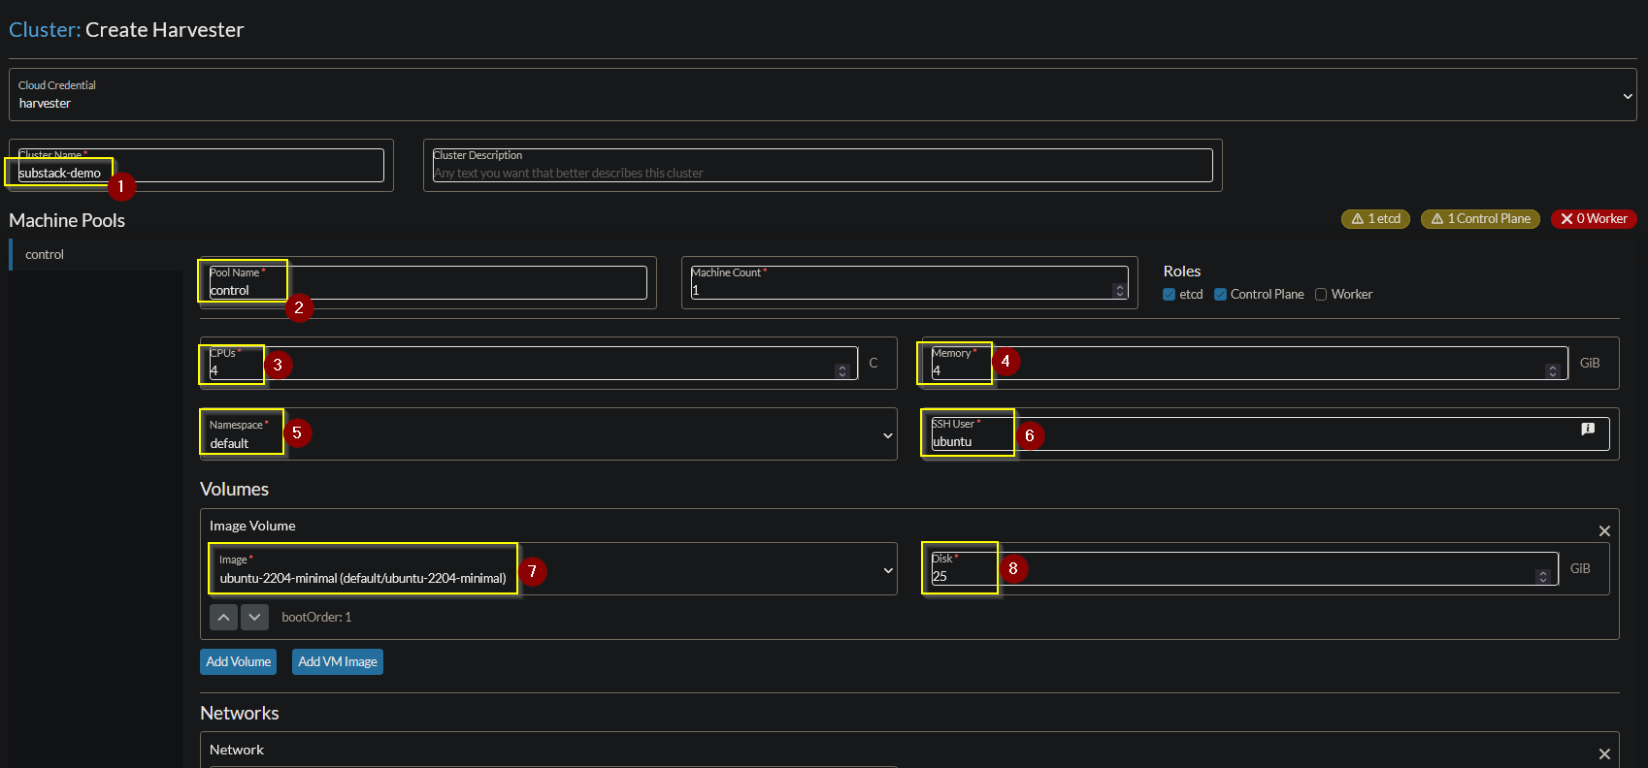This screenshot has width=1648, height=768.
Task: Click the 0 Worker error badge
Action: (1594, 219)
